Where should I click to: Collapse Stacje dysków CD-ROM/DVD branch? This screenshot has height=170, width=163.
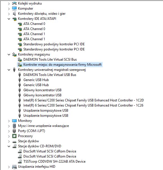coord(9,146)
